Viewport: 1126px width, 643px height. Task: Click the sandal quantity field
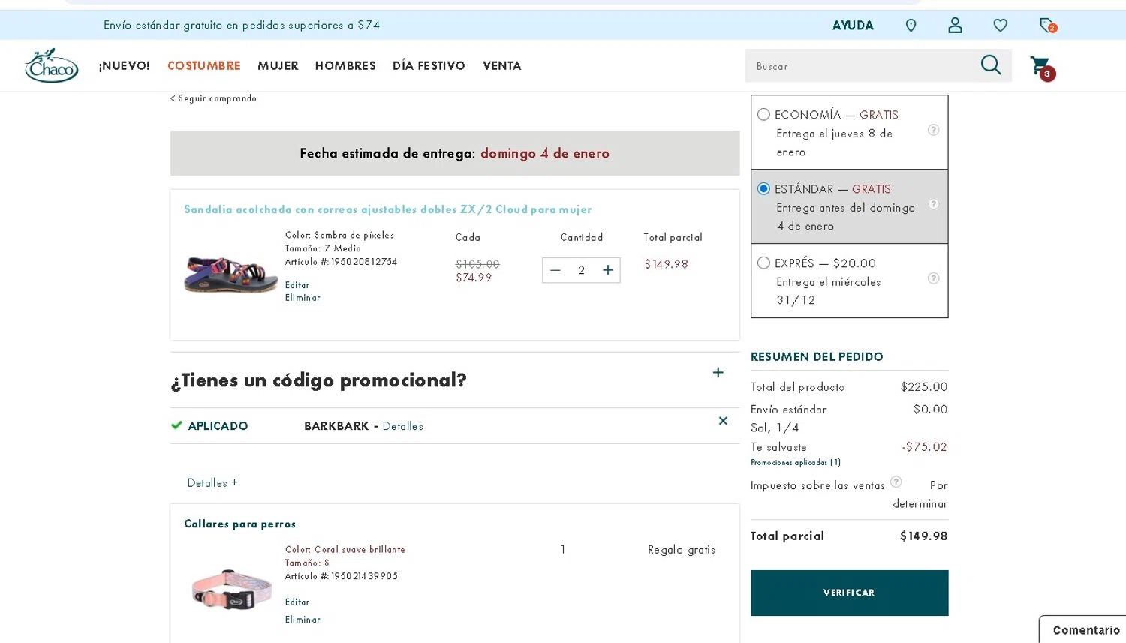point(581,270)
